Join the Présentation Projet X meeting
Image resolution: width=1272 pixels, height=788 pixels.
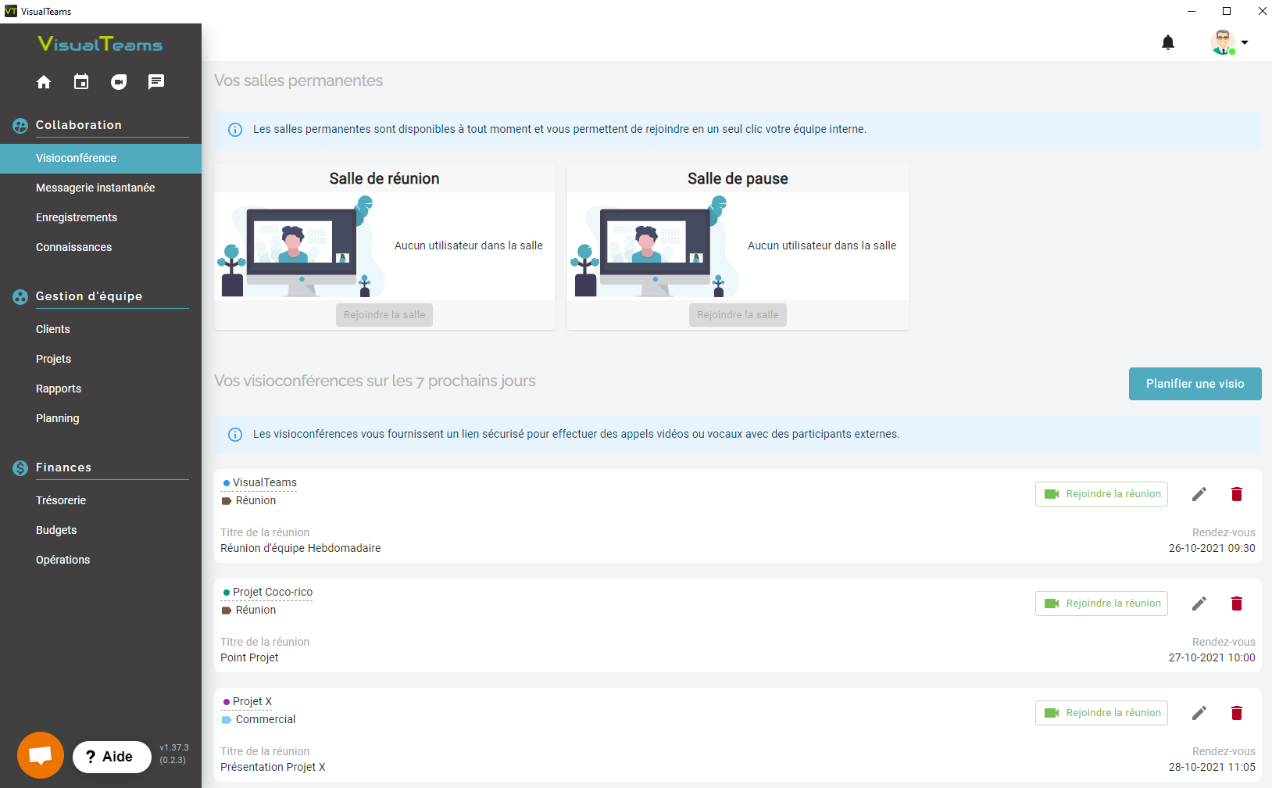coord(1101,712)
